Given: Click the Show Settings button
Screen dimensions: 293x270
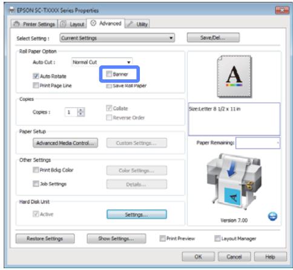Looking at the screenshot, I should [x=116, y=239].
